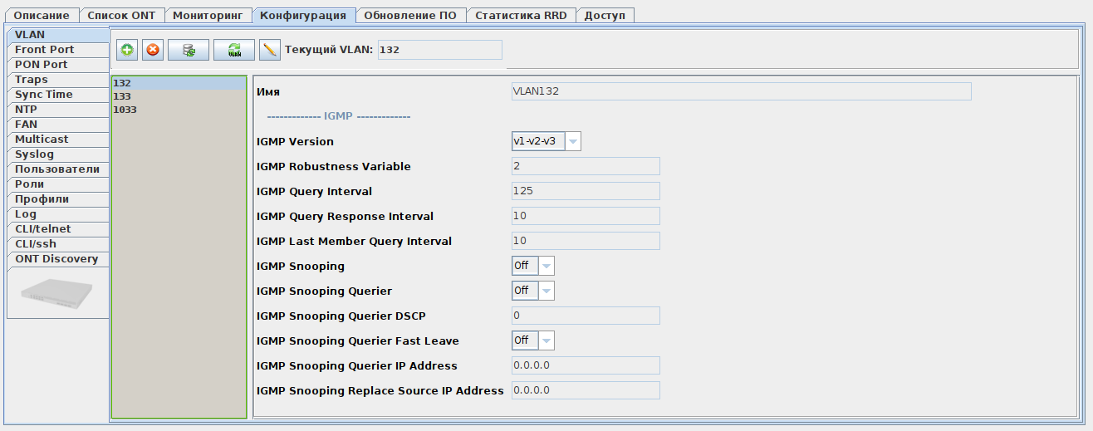Viewport: 1093px width, 431px height.
Task: Select VLAN 132 in the list
Action: pyautogui.click(x=179, y=83)
